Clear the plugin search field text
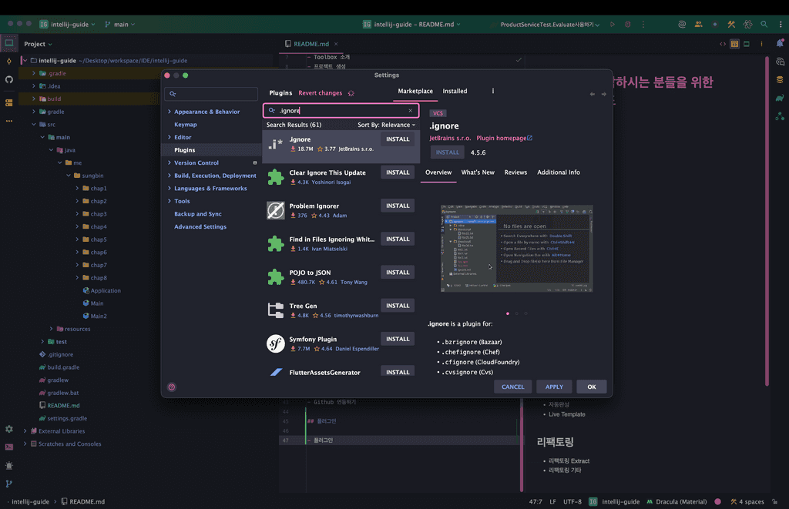Screen dimensions: 789x509 tap(410, 111)
